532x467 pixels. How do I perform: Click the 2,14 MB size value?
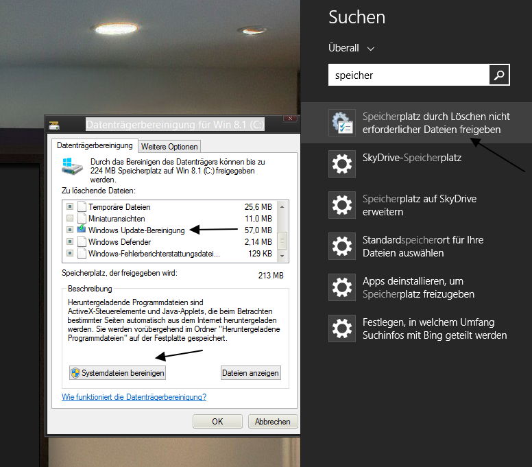tap(258, 242)
